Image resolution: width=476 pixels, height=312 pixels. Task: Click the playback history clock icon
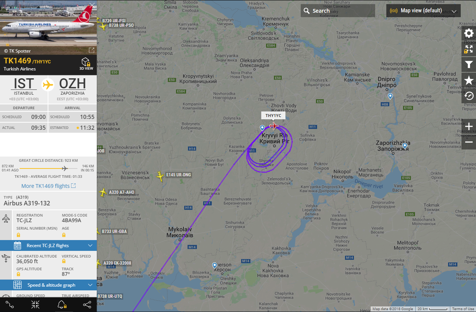click(x=469, y=95)
